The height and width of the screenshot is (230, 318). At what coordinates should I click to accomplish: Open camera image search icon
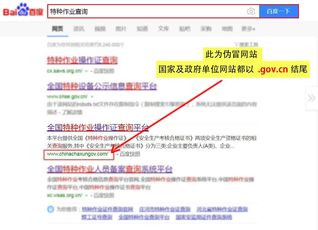pyautogui.click(x=251, y=11)
